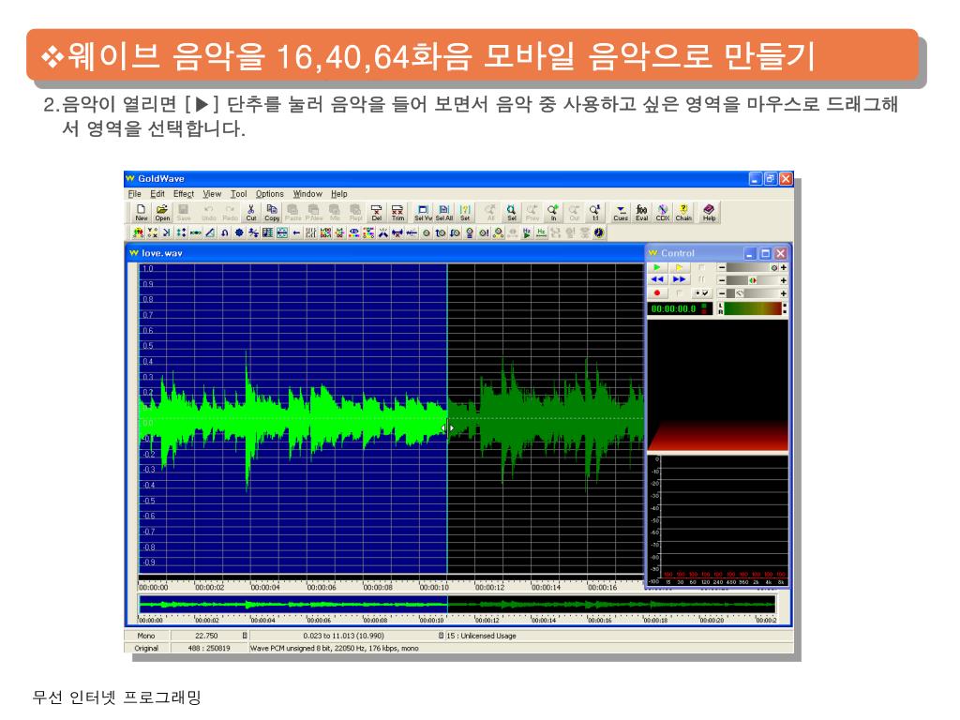The image size is (960, 720).
Task: Play audio with the green play button
Action: tap(657, 267)
